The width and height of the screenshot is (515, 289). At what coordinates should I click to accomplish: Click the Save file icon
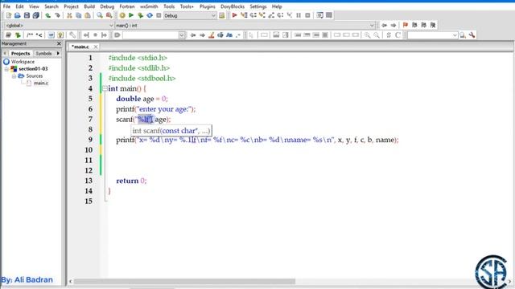coord(27,15)
